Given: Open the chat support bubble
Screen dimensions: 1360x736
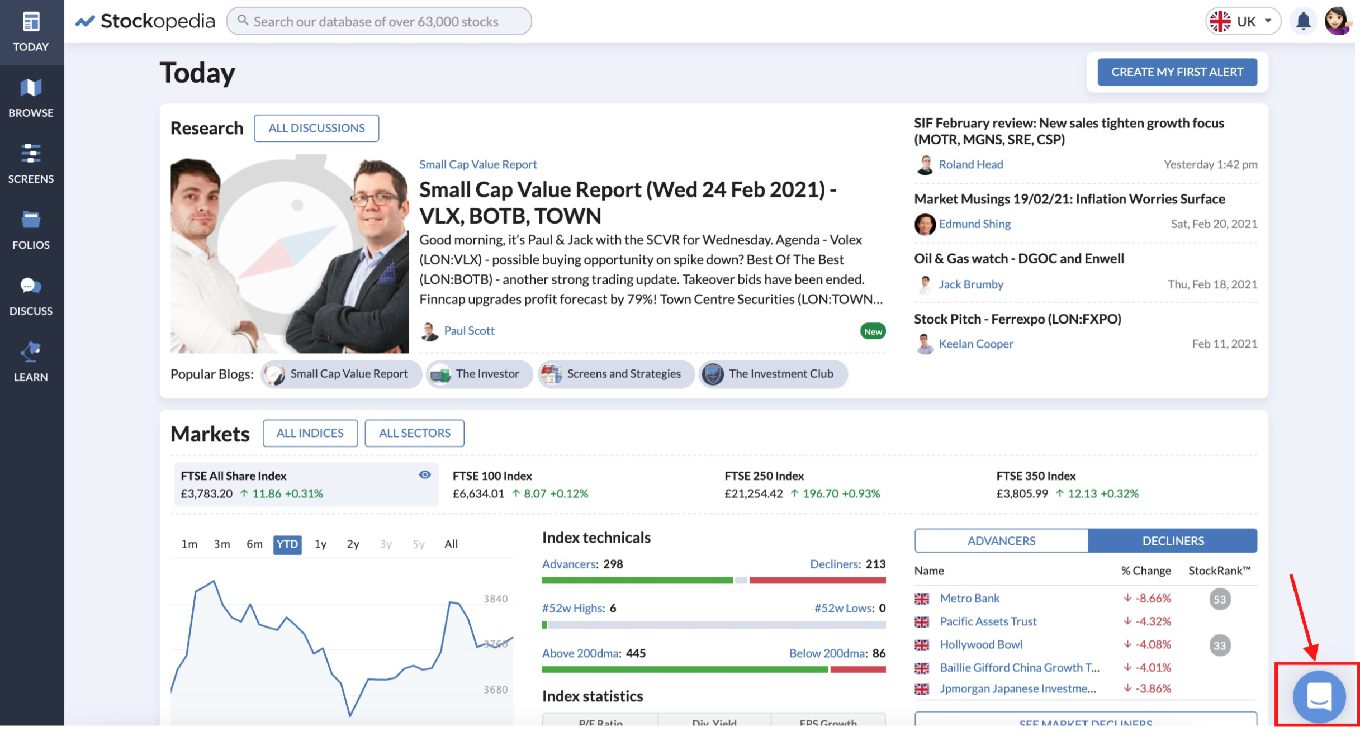Looking at the screenshot, I should coord(1319,696).
